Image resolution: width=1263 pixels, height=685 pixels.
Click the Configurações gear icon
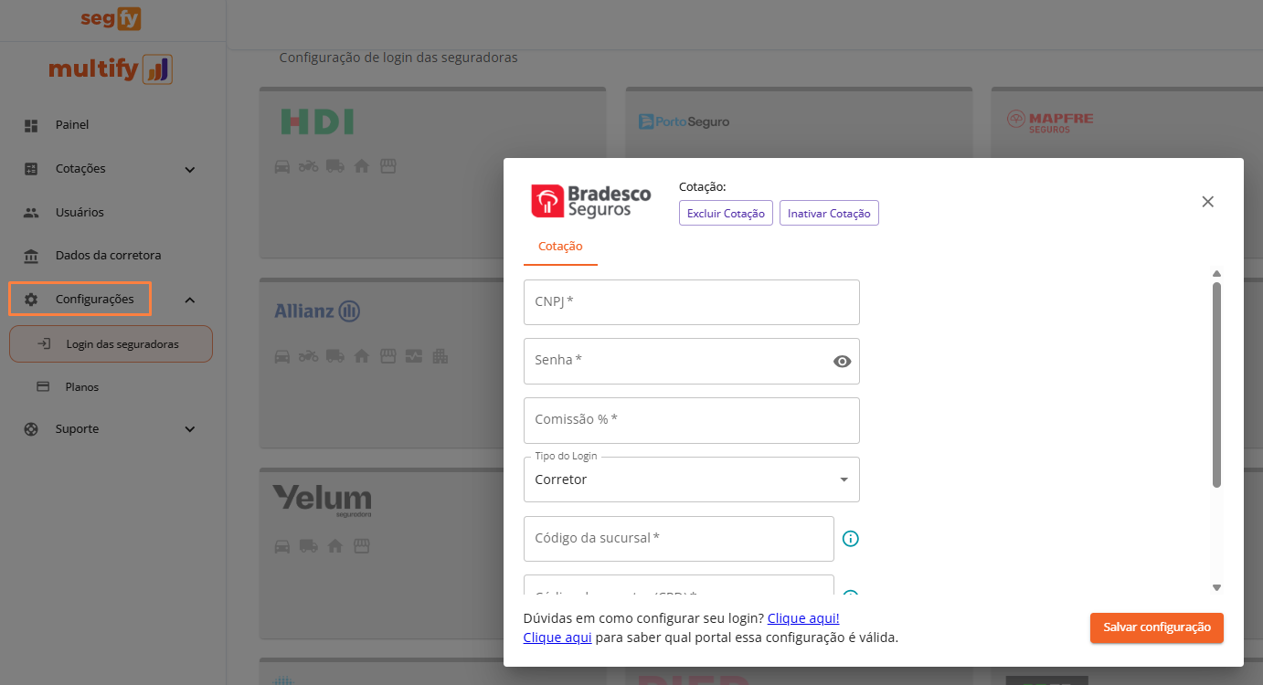[31, 300]
